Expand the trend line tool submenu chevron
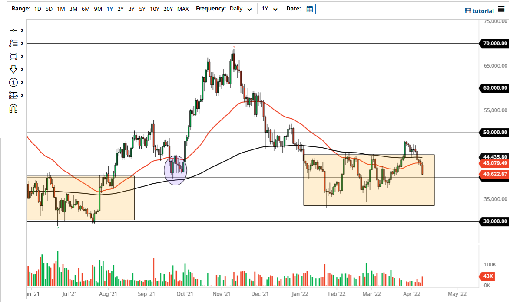The image size is (513, 302). [21, 30]
